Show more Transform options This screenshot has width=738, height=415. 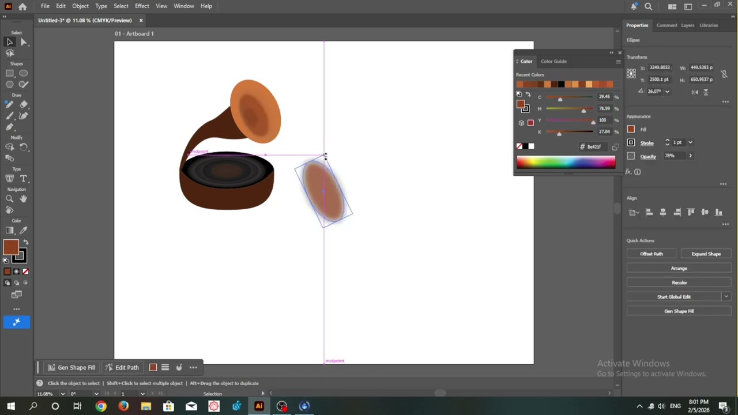725,102
